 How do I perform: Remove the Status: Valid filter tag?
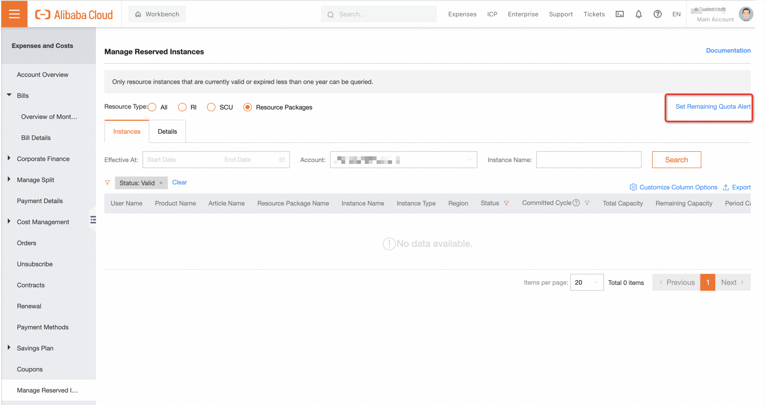161,183
